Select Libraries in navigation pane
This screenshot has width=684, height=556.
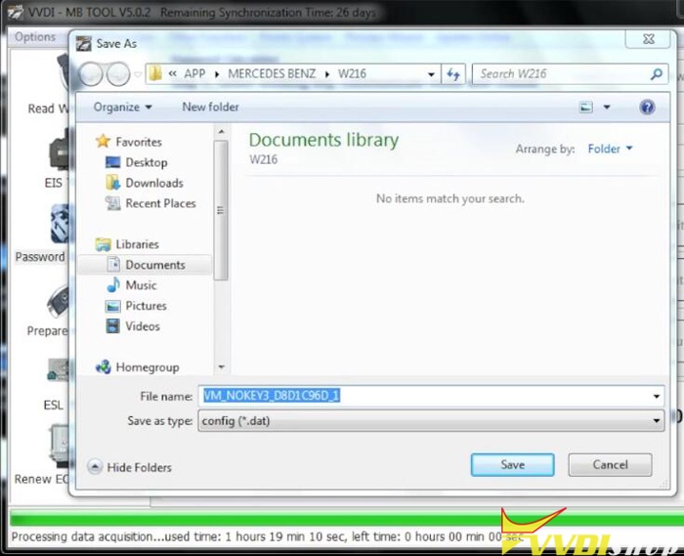[x=137, y=244]
